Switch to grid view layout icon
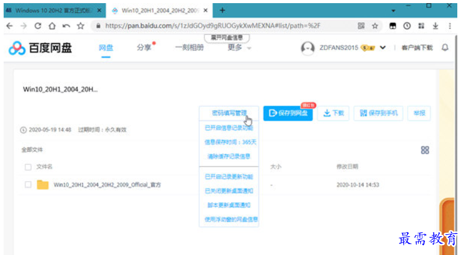This screenshot has height=255, width=462. 425,150
